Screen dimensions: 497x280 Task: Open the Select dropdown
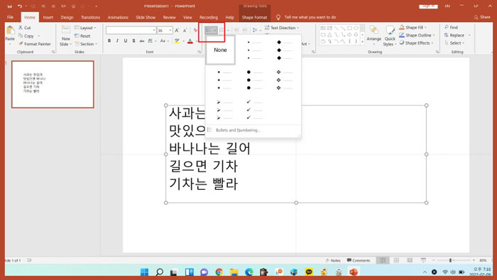454,43
